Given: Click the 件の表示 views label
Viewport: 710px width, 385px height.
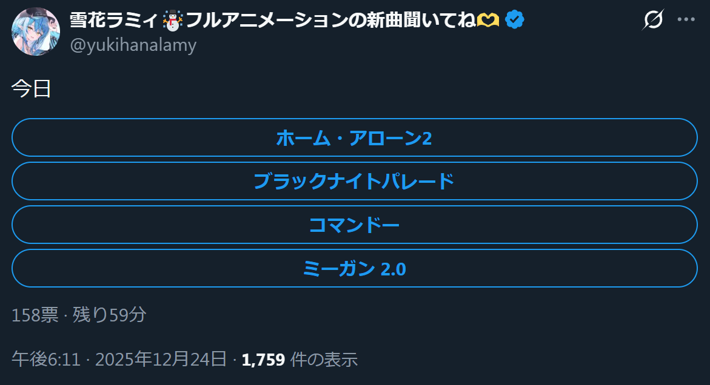Looking at the screenshot, I should click(x=324, y=360).
